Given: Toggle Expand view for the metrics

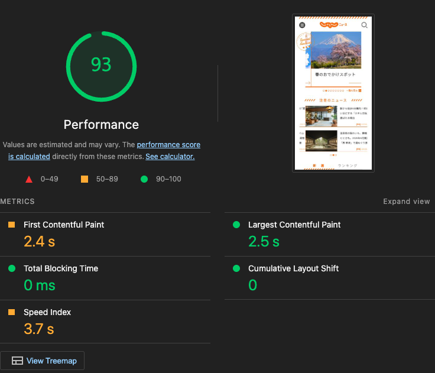Looking at the screenshot, I should click(406, 202).
